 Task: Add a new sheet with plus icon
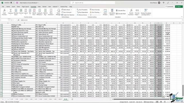[72, 99]
